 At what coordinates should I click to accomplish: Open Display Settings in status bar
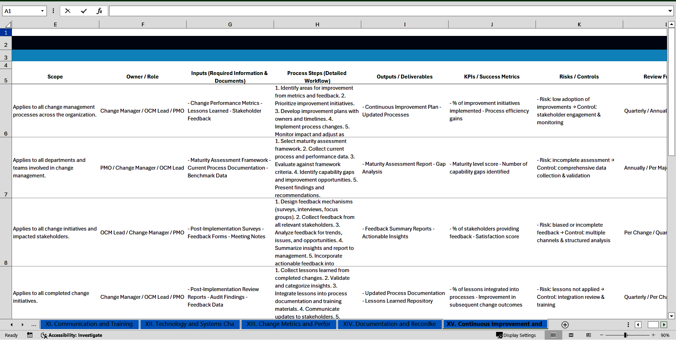tap(516, 335)
